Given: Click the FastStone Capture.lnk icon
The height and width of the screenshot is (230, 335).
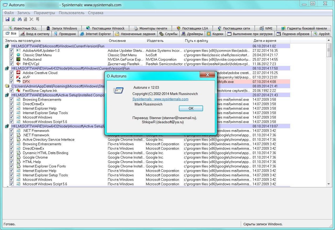Looking at the screenshot, I should [x=18, y=91].
